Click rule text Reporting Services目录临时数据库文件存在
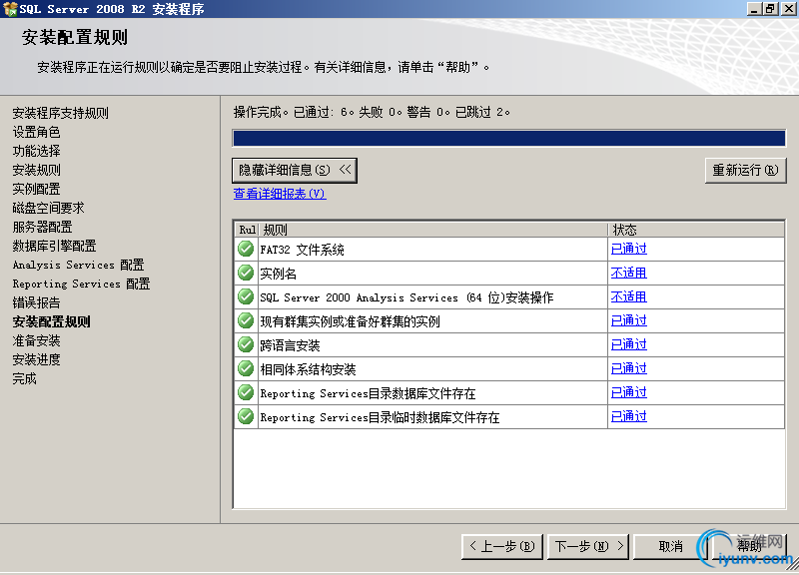799x575 pixels. point(380,417)
